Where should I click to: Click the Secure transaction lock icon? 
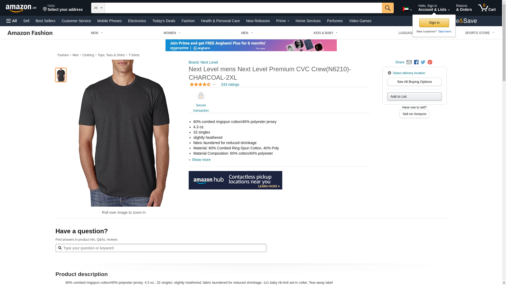[x=201, y=96]
